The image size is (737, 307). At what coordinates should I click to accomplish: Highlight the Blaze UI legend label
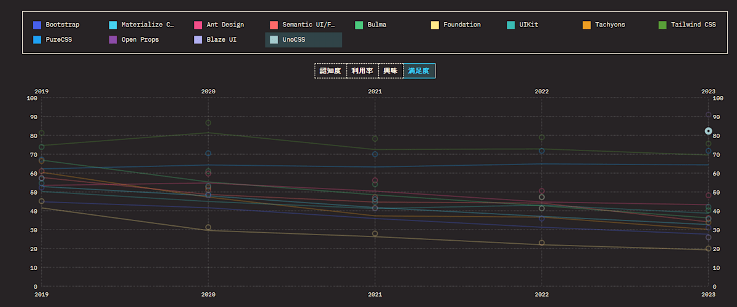point(221,40)
